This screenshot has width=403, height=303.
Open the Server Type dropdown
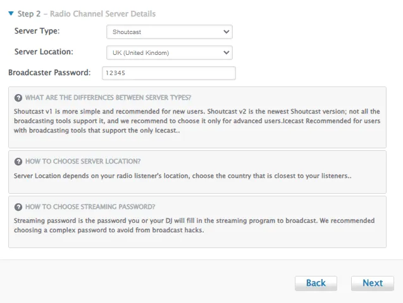[x=170, y=32]
